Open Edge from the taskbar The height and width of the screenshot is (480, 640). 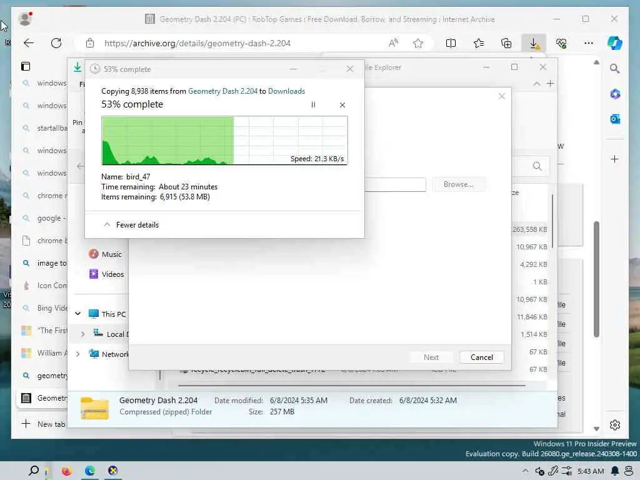(90, 471)
